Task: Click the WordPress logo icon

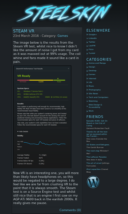Action: click(93, 182)
